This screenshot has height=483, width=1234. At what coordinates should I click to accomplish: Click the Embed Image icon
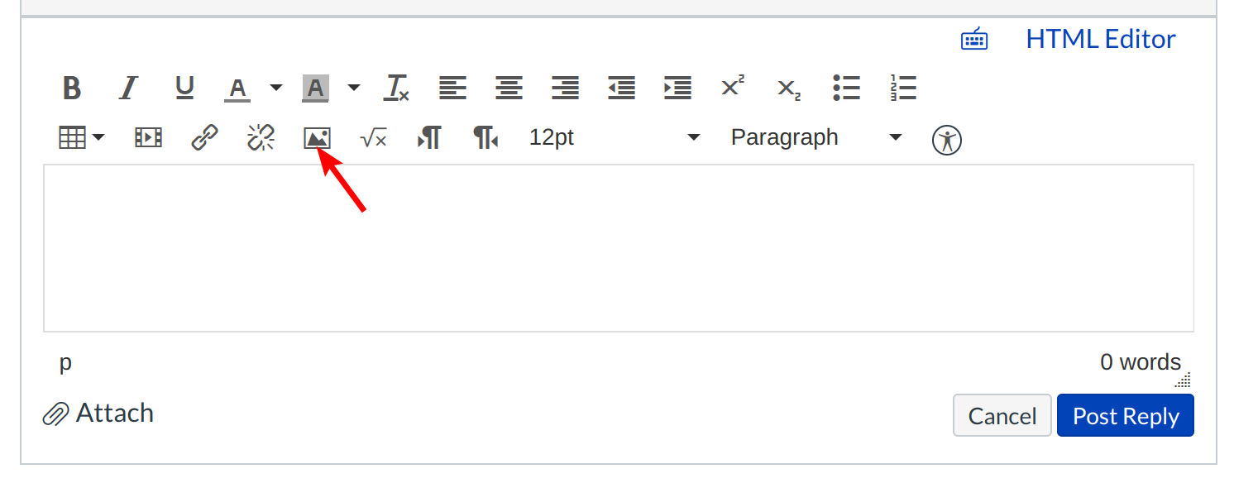point(317,138)
